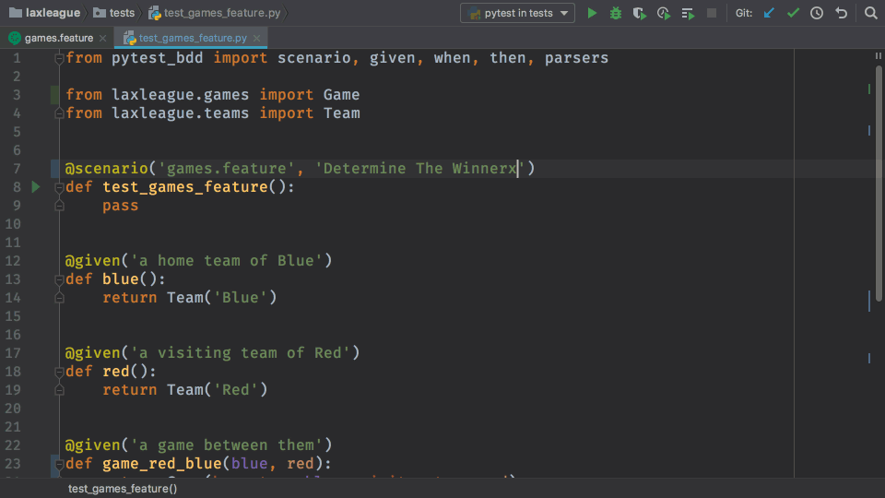Click the fold end marker at line 9
The image size is (885, 498).
59,206
